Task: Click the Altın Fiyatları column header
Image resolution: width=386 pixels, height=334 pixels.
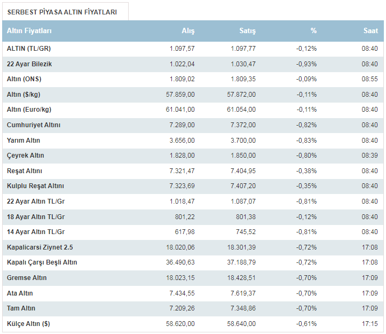Action: (29, 31)
